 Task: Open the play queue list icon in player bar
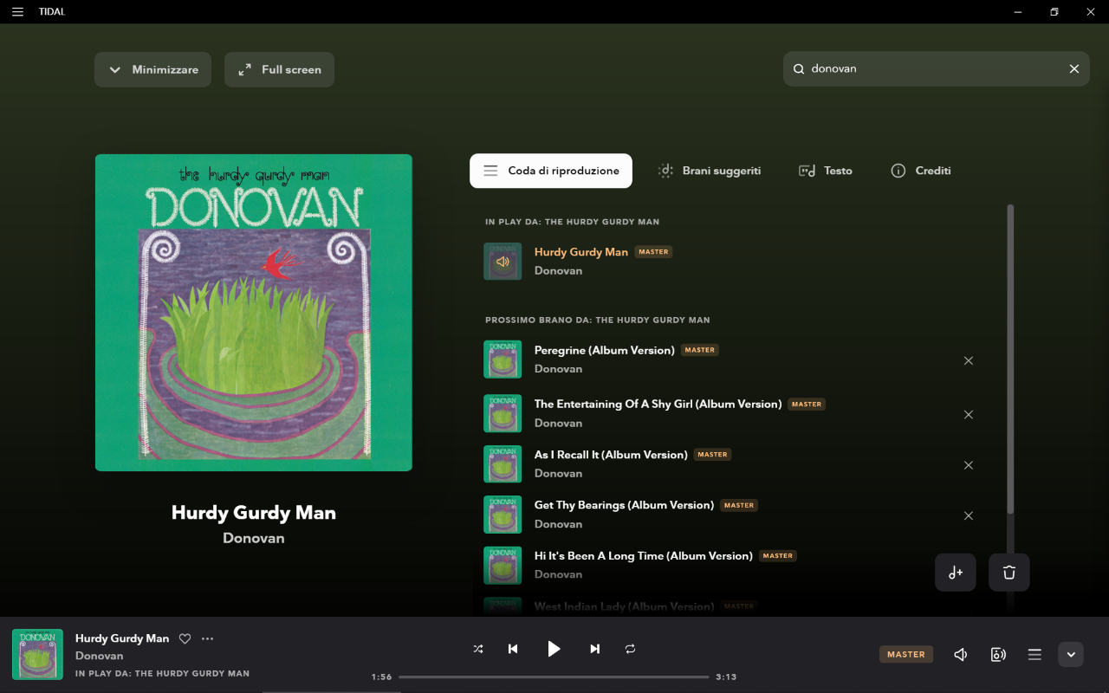(1034, 655)
